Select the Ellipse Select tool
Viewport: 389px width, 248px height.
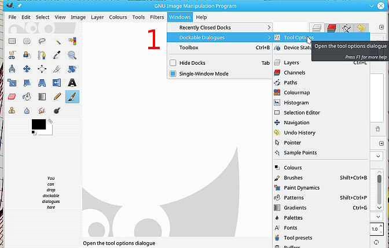pyautogui.click(x=27, y=41)
